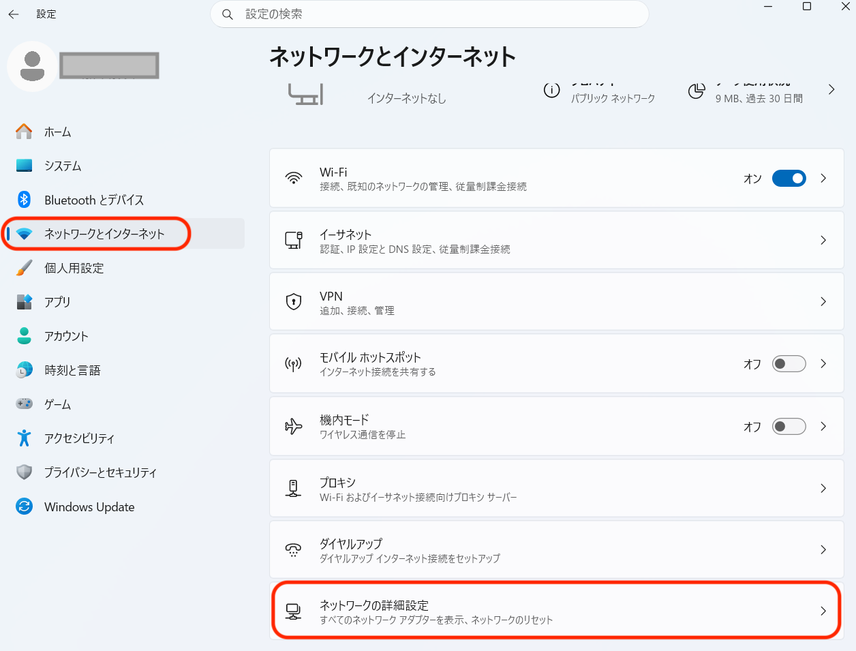Click the info icon beside パブリック ネットワーク
856x651 pixels.
[x=551, y=90]
